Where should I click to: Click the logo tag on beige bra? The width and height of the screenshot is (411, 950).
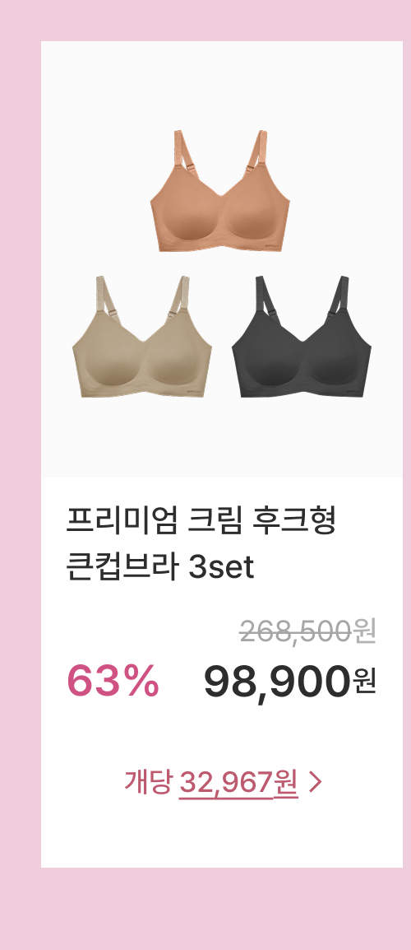coord(195,391)
